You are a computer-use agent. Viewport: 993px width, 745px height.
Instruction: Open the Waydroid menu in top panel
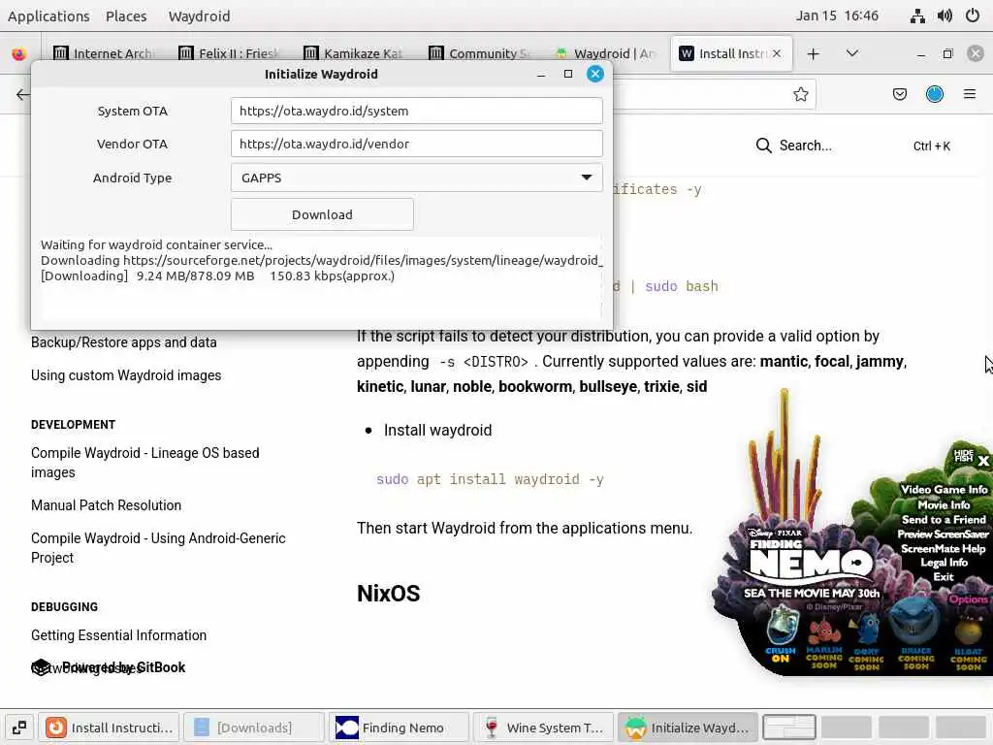pos(199,16)
